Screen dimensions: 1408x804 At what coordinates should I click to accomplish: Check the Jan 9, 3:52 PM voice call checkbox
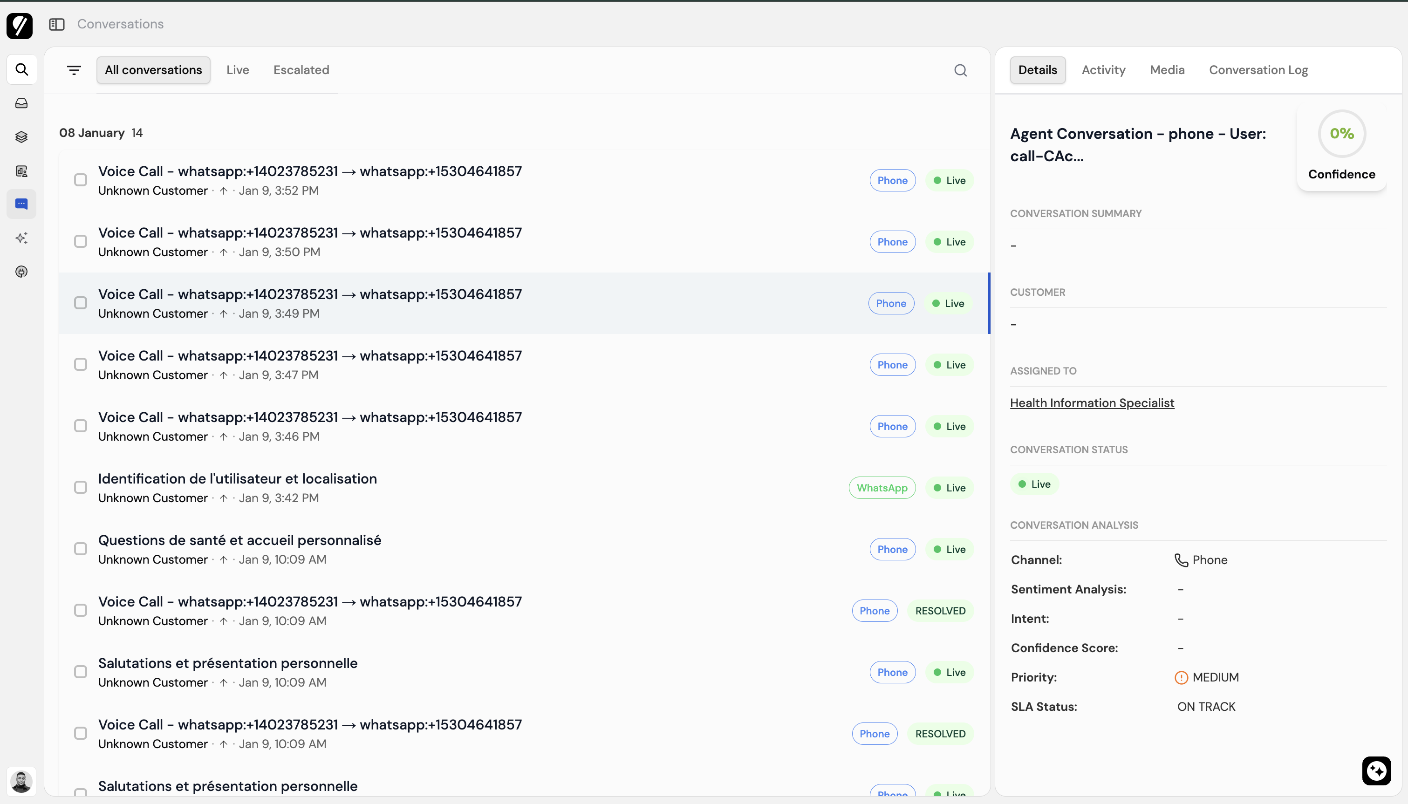coord(81,180)
